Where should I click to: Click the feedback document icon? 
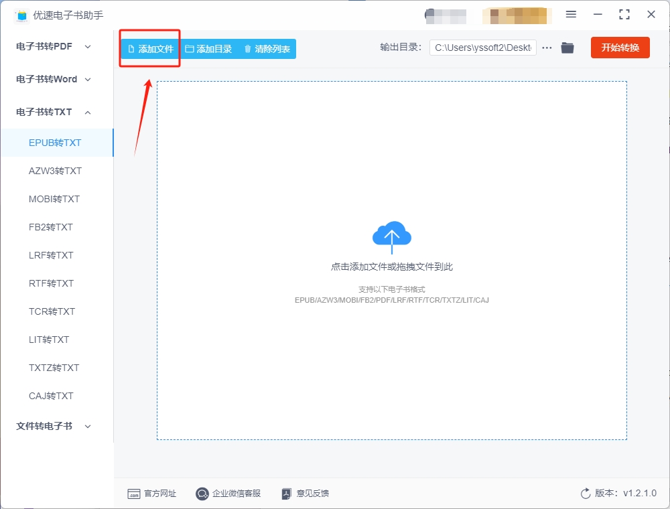[286, 494]
